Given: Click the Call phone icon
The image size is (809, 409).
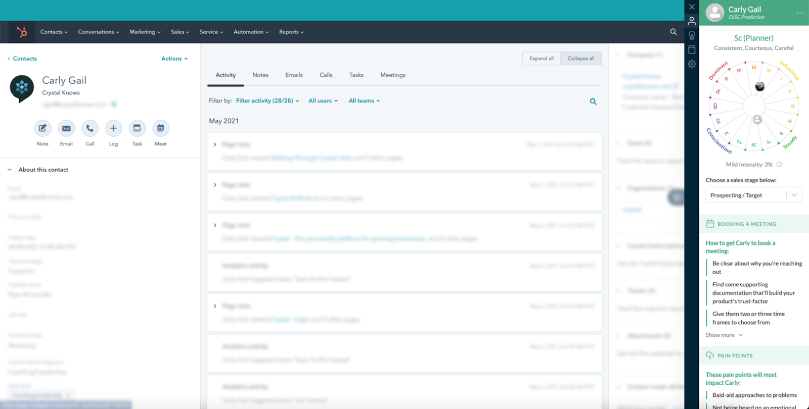Looking at the screenshot, I should click(89, 128).
